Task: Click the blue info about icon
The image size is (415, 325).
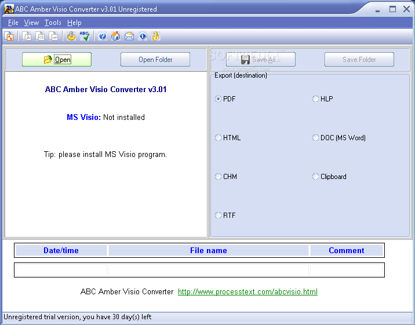Action: click(x=143, y=36)
